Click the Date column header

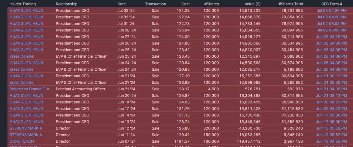click(x=122, y=4)
